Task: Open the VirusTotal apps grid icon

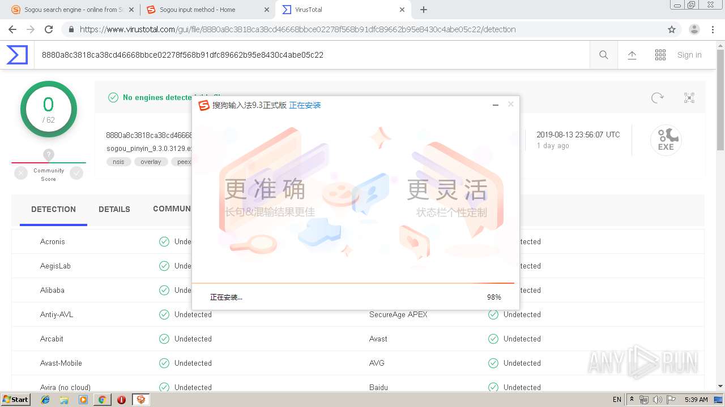Action: [x=660, y=55]
